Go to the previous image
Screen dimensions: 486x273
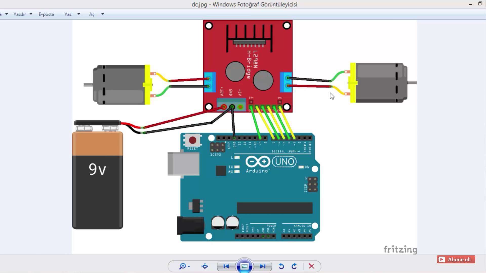click(226, 266)
